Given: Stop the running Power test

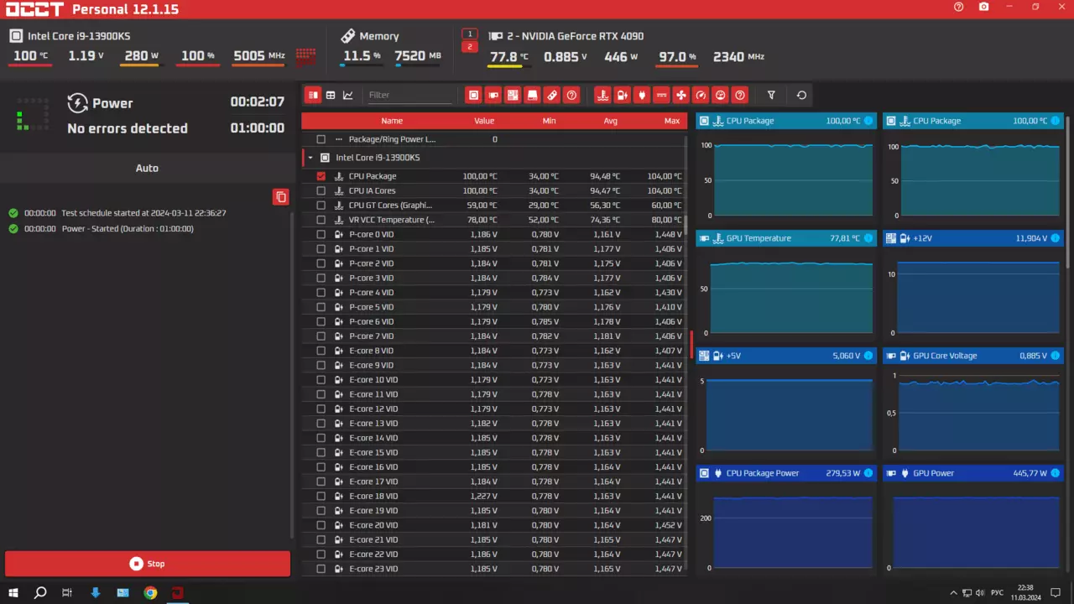Looking at the screenshot, I should coord(148,564).
